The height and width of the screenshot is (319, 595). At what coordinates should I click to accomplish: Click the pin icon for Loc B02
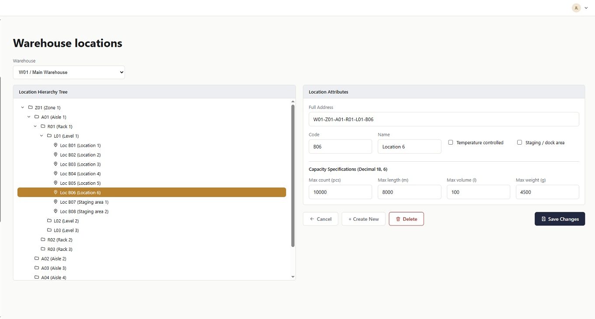point(56,155)
